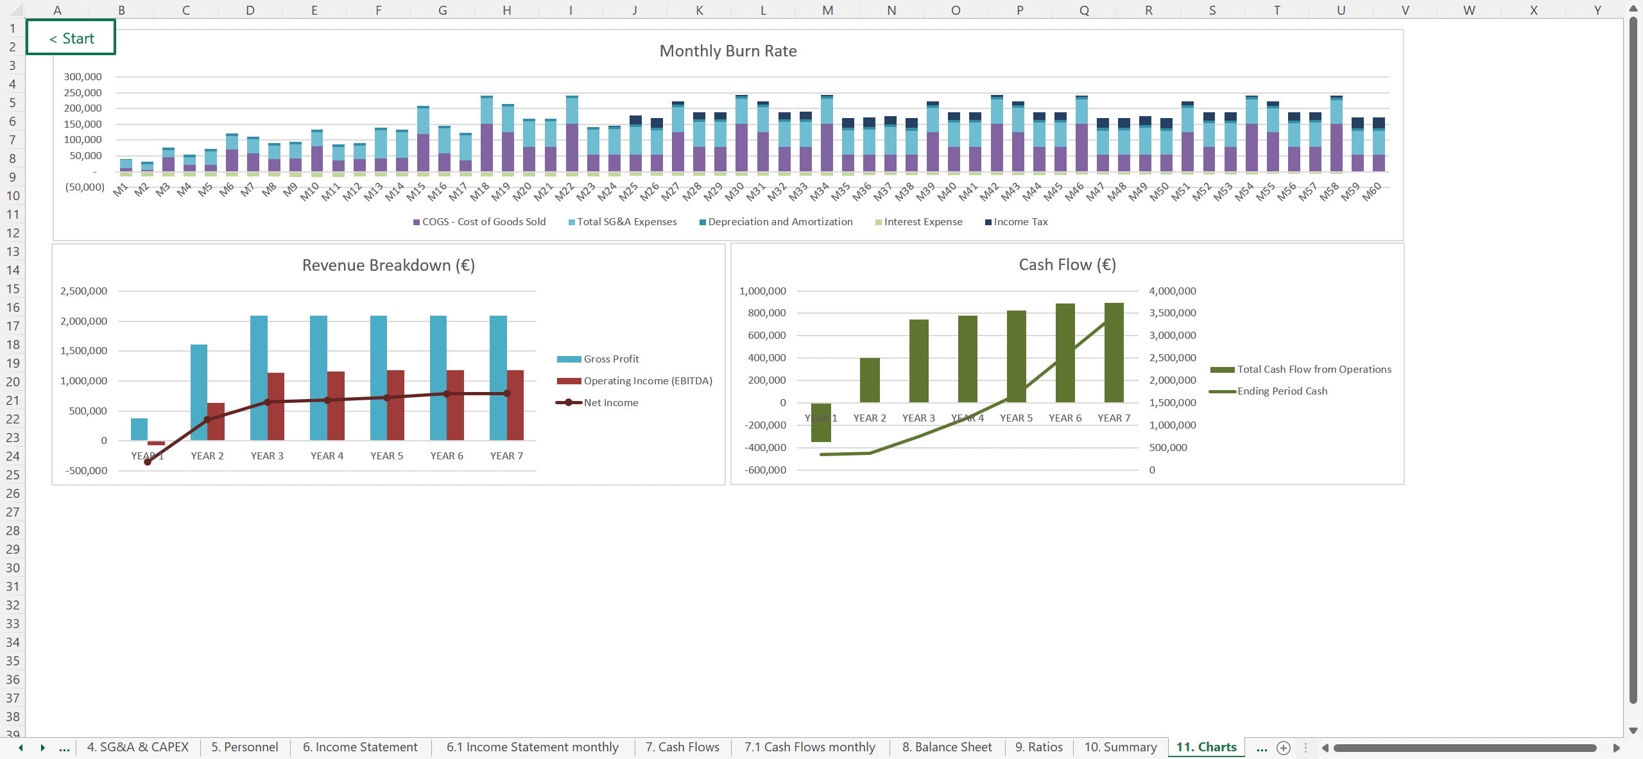Screen dimensions: 1643x759
Task: Click vertical scrollbar up arrow
Action: click(1633, 9)
